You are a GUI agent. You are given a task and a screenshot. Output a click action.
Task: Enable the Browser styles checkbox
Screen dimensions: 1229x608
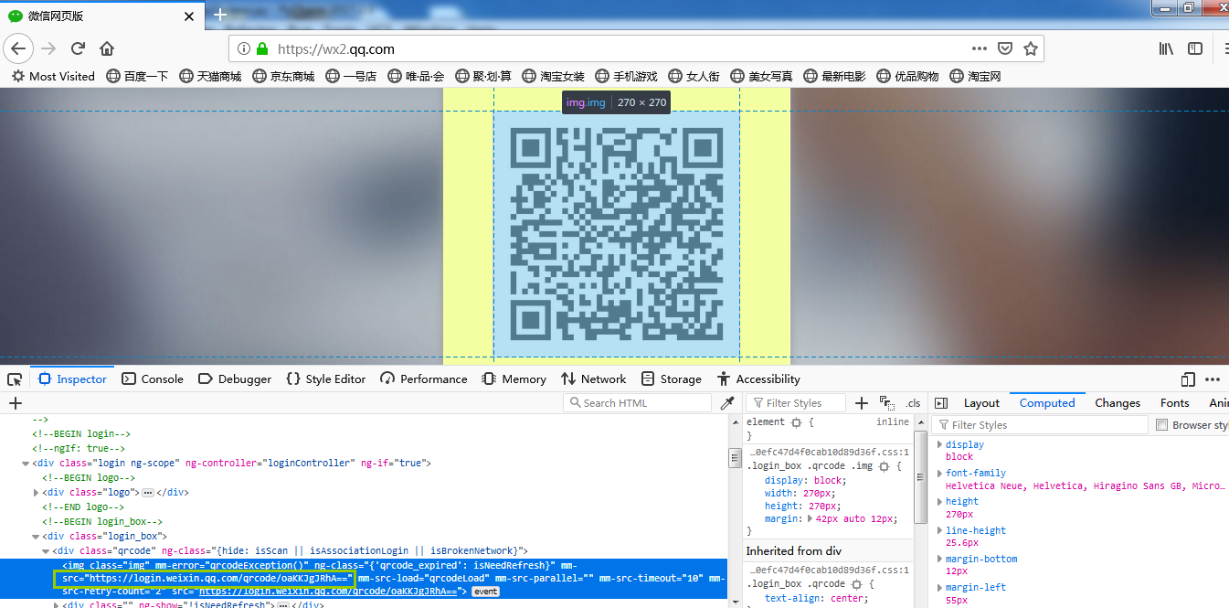[x=1162, y=425]
